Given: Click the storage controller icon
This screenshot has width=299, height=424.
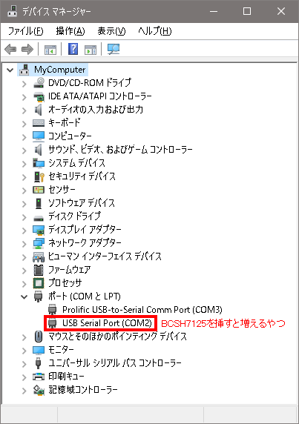Looking at the screenshot, I should tap(39, 390).
